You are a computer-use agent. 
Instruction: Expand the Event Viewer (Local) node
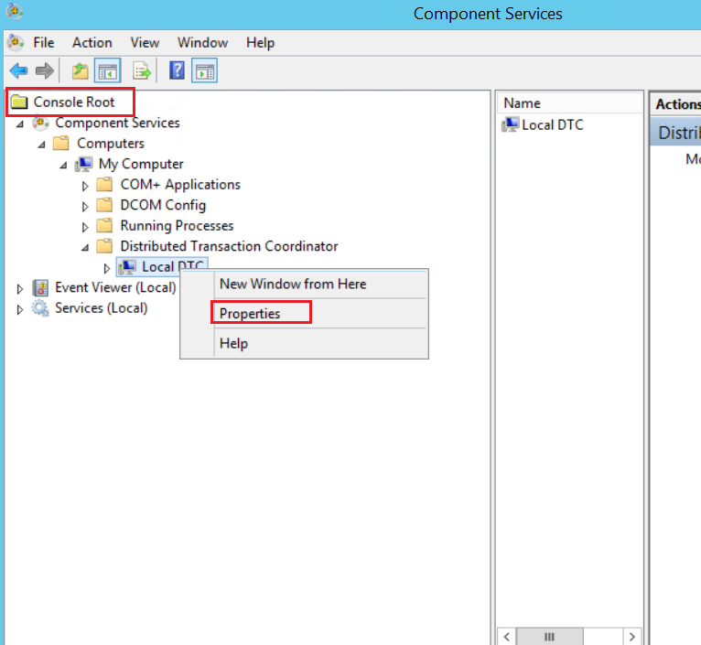click(19, 289)
